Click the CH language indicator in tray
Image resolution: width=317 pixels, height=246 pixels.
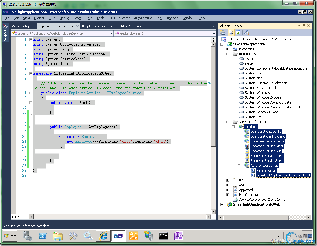click(279, 235)
